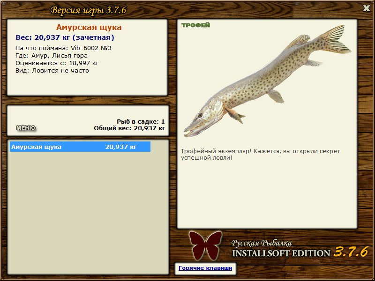Image resolution: width=375 pixels, height=281 pixels.
Task: Select the 'Общий вес: 20,937 кг' total
Action: (129, 128)
